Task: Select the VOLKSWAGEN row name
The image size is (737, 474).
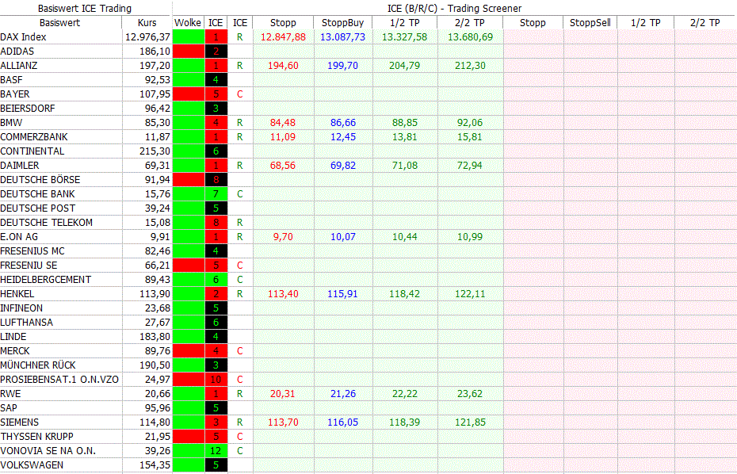Action: pos(31,465)
